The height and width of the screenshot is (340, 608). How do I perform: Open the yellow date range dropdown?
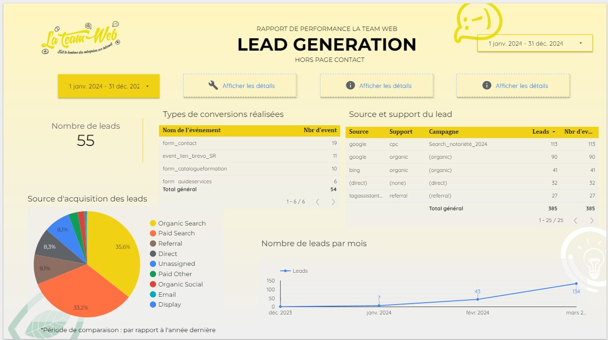click(x=109, y=86)
